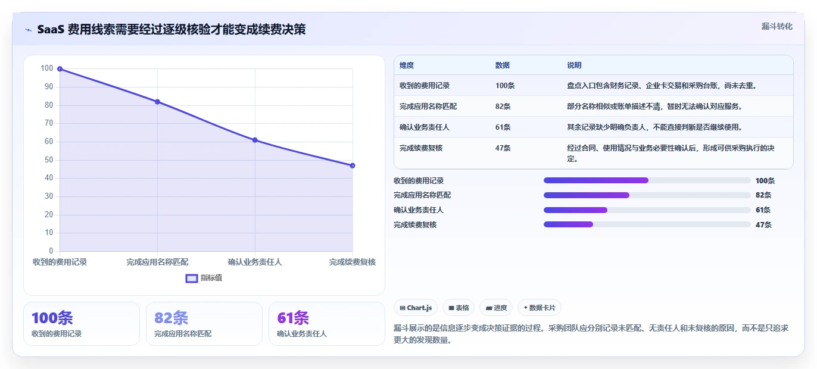Click the description starting 部分名称相似或账单描述不清

click(654, 107)
